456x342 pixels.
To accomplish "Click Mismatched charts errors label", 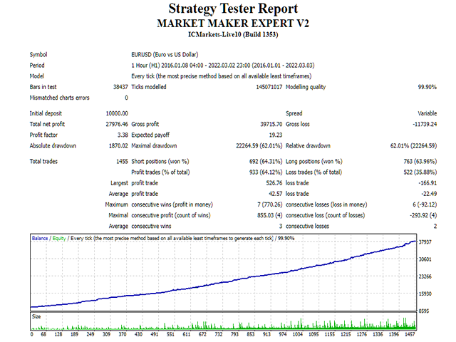I will pyautogui.click(x=59, y=98).
